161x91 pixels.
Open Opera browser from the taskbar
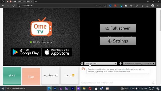coord(90,88)
